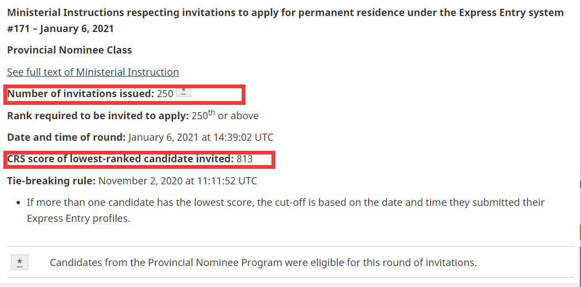This screenshot has width=581, height=287.
Task: Click the bullet text about lowest score cut-off
Action: tap(285, 203)
